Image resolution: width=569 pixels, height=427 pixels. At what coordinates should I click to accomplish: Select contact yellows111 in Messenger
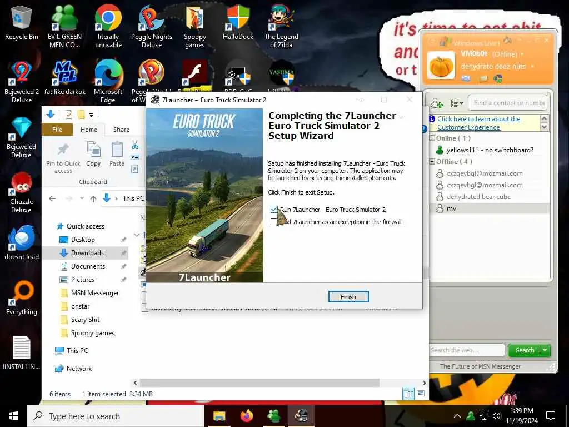coord(490,150)
